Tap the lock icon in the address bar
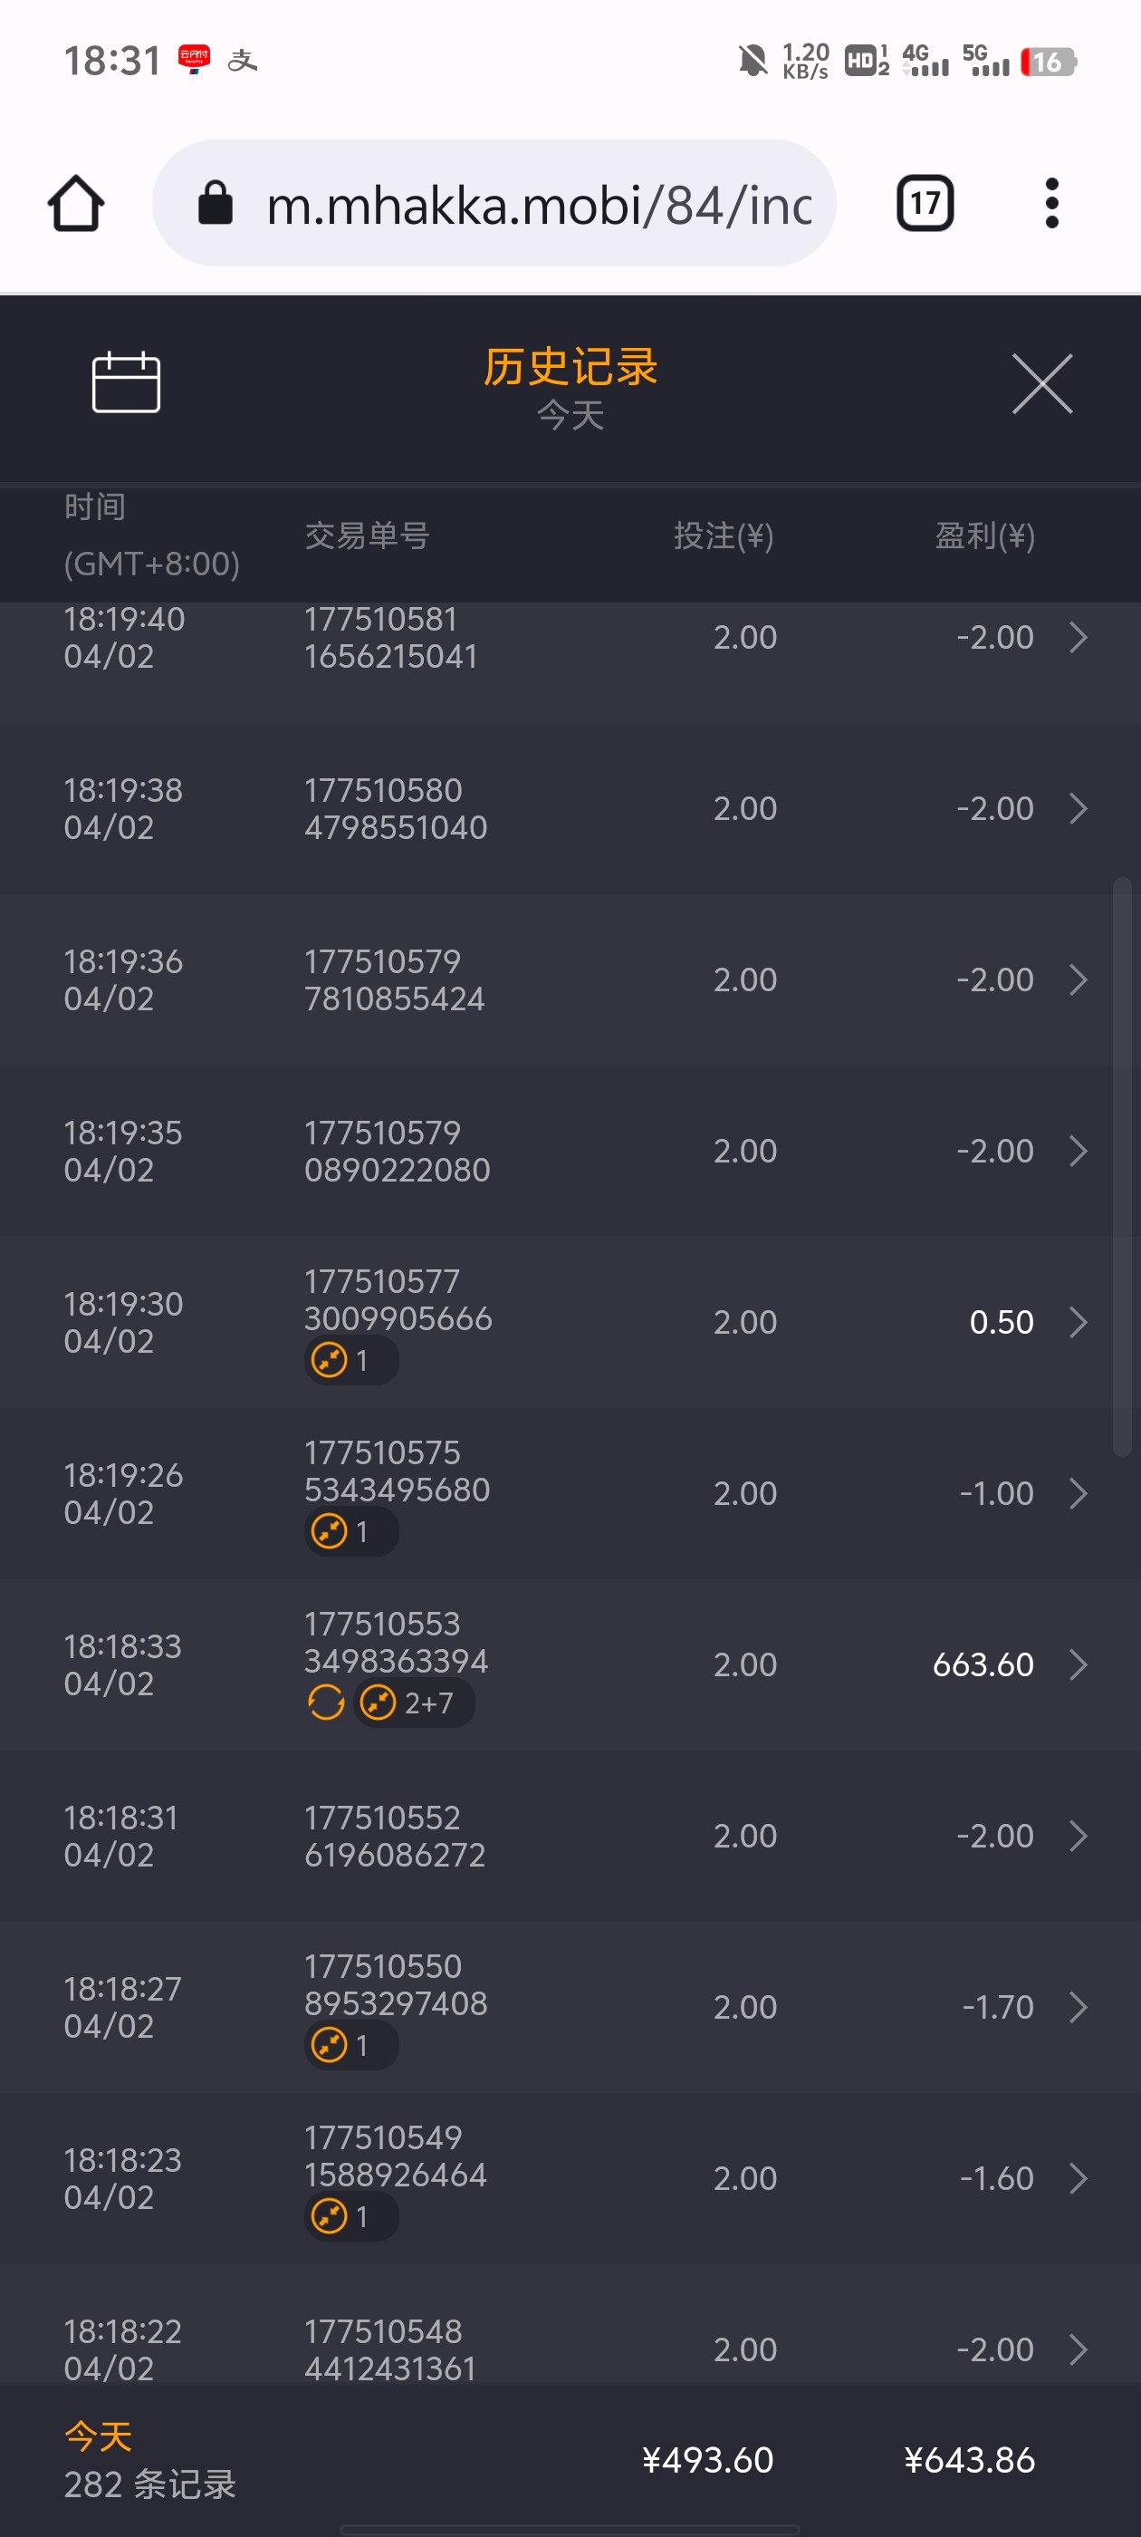Screen dimensions: 1141x2537 tap(216, 204)
